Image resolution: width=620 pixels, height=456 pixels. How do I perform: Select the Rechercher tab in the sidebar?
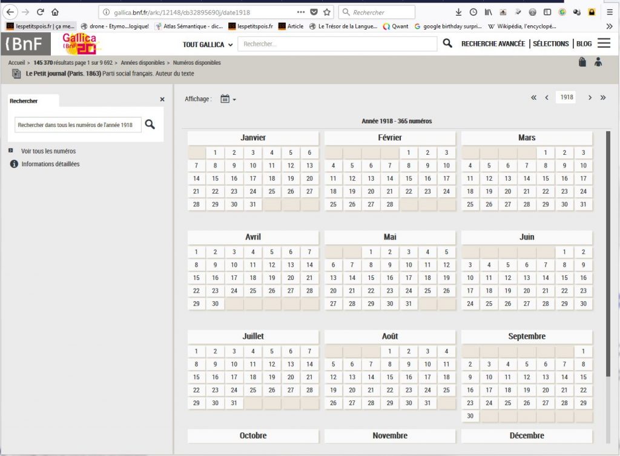(24, 101)
